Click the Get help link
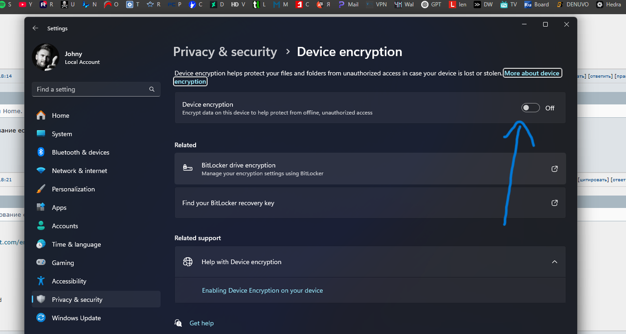626x334 pixels. click(x=201, y=323)
